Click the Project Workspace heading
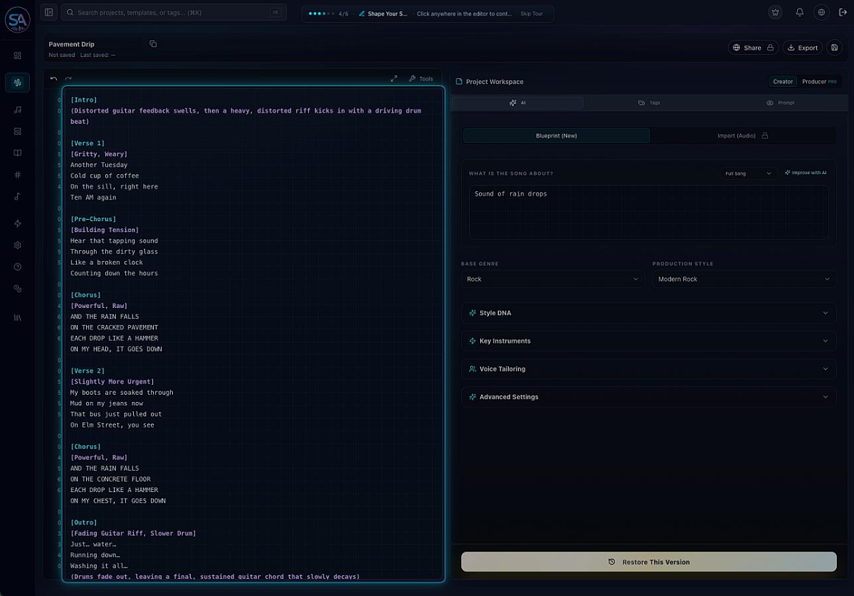This screenshot has height=596, width=854. (x=494, y=81)
